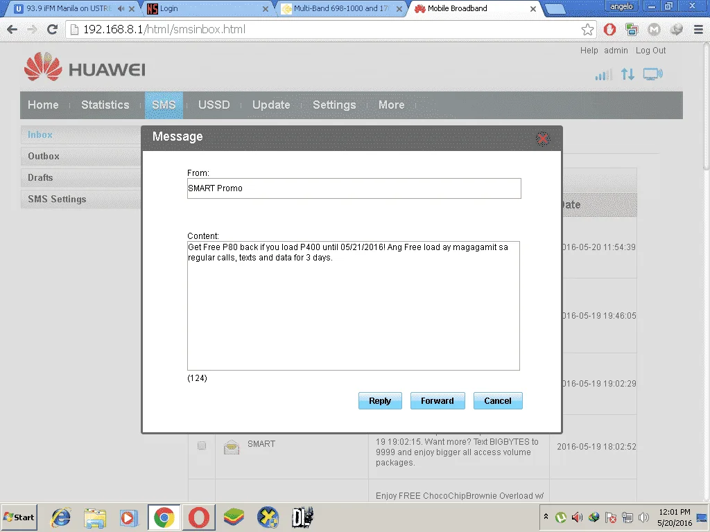Select Drafts in the sidebar
710x532 pixels.
[80, 178]
